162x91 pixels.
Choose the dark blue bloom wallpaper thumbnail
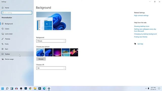click(49, 52)
